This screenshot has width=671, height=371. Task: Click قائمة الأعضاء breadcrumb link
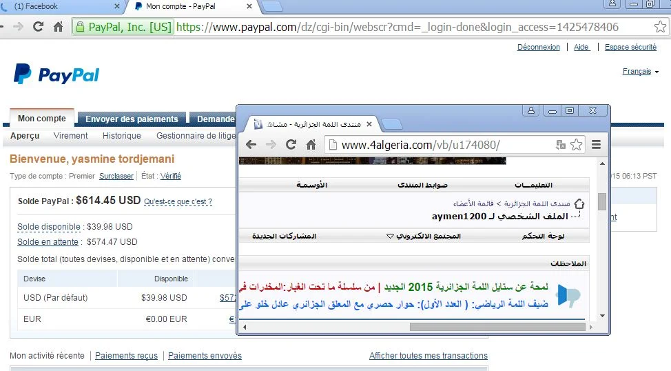(x=473, y=203)
